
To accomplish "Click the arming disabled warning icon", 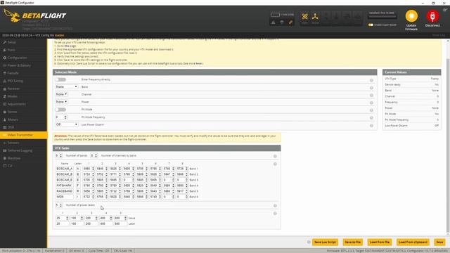I will [274, 22].
